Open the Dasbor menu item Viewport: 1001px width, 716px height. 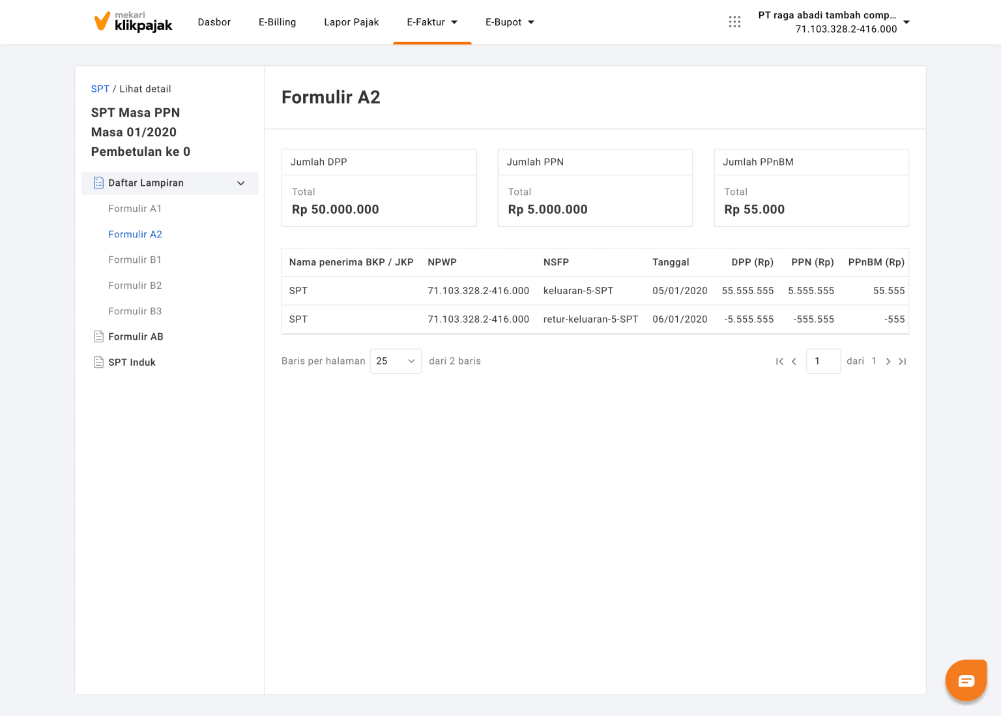214,22
